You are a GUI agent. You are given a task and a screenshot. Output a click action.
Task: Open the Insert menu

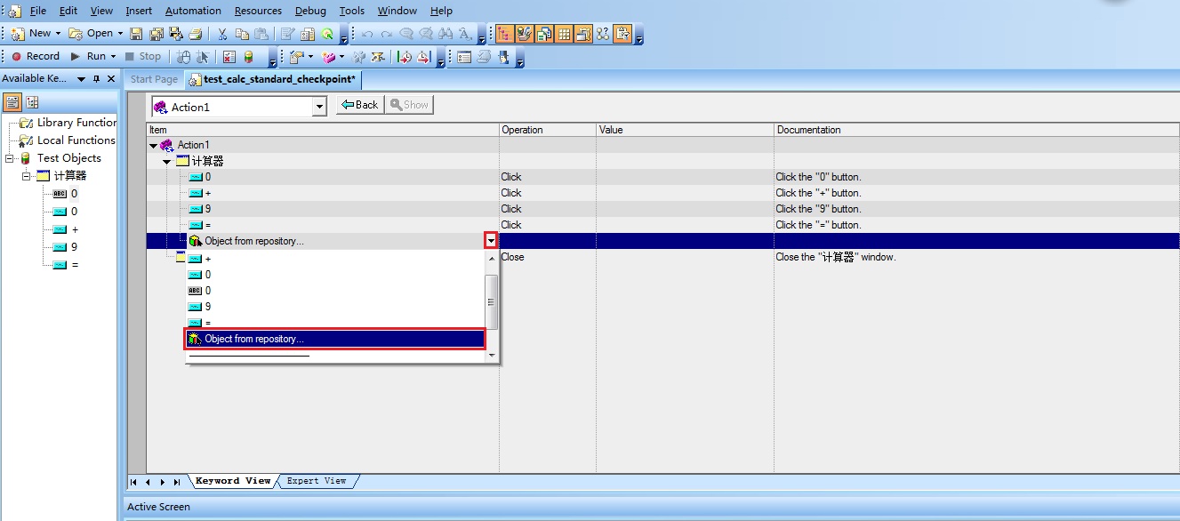[139, 11]
